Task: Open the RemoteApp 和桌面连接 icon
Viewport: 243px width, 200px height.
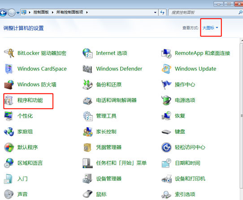Action: pos(166,53)
